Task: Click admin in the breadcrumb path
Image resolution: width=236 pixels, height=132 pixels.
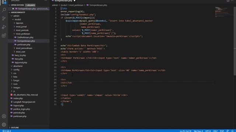Action: (55, 5)
